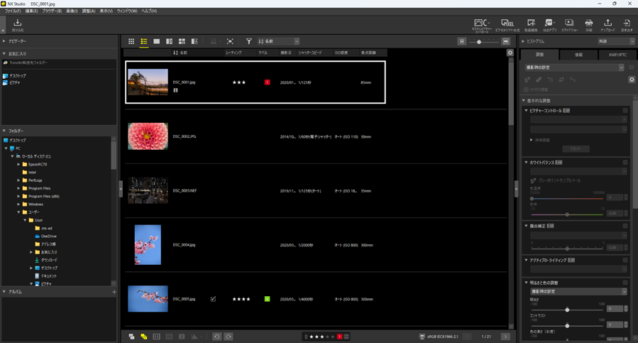Click the シャッタースピード column header
This screenshot has height=343, width=638.
(310, 53)
